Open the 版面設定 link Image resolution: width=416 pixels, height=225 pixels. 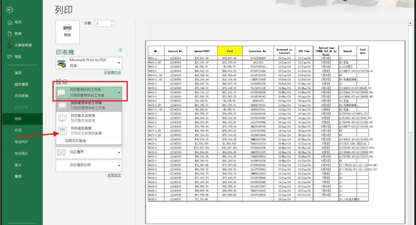[x=114, y=175]
